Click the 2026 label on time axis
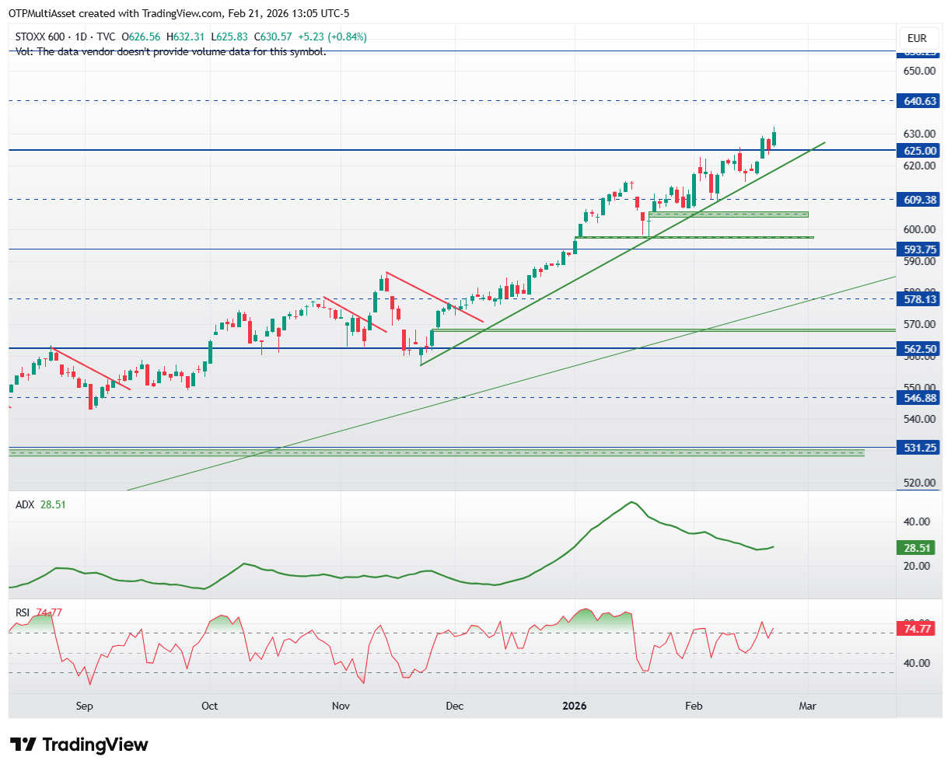 pyautogui.click(x=575, y=706)
